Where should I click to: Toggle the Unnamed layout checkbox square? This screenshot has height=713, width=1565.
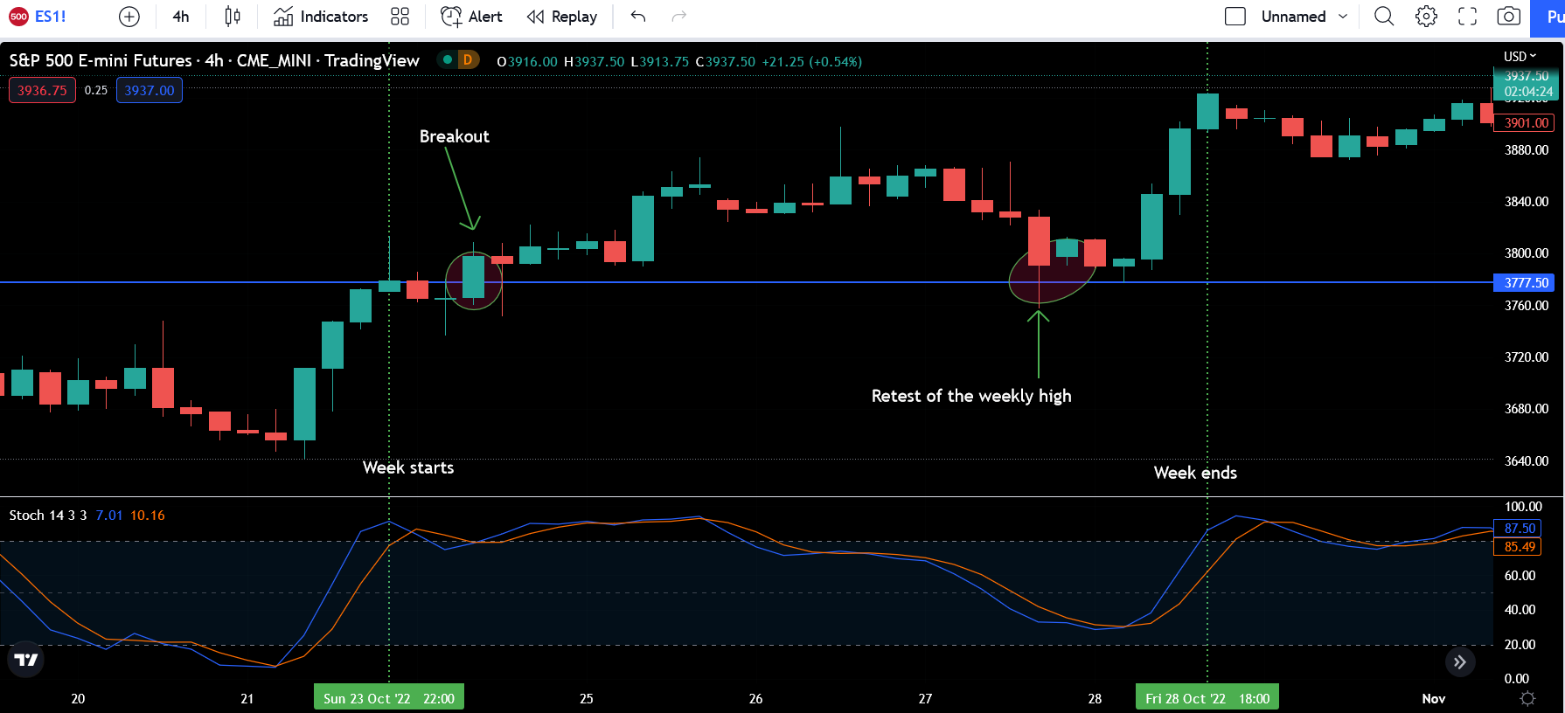(x=1235, y=17)
